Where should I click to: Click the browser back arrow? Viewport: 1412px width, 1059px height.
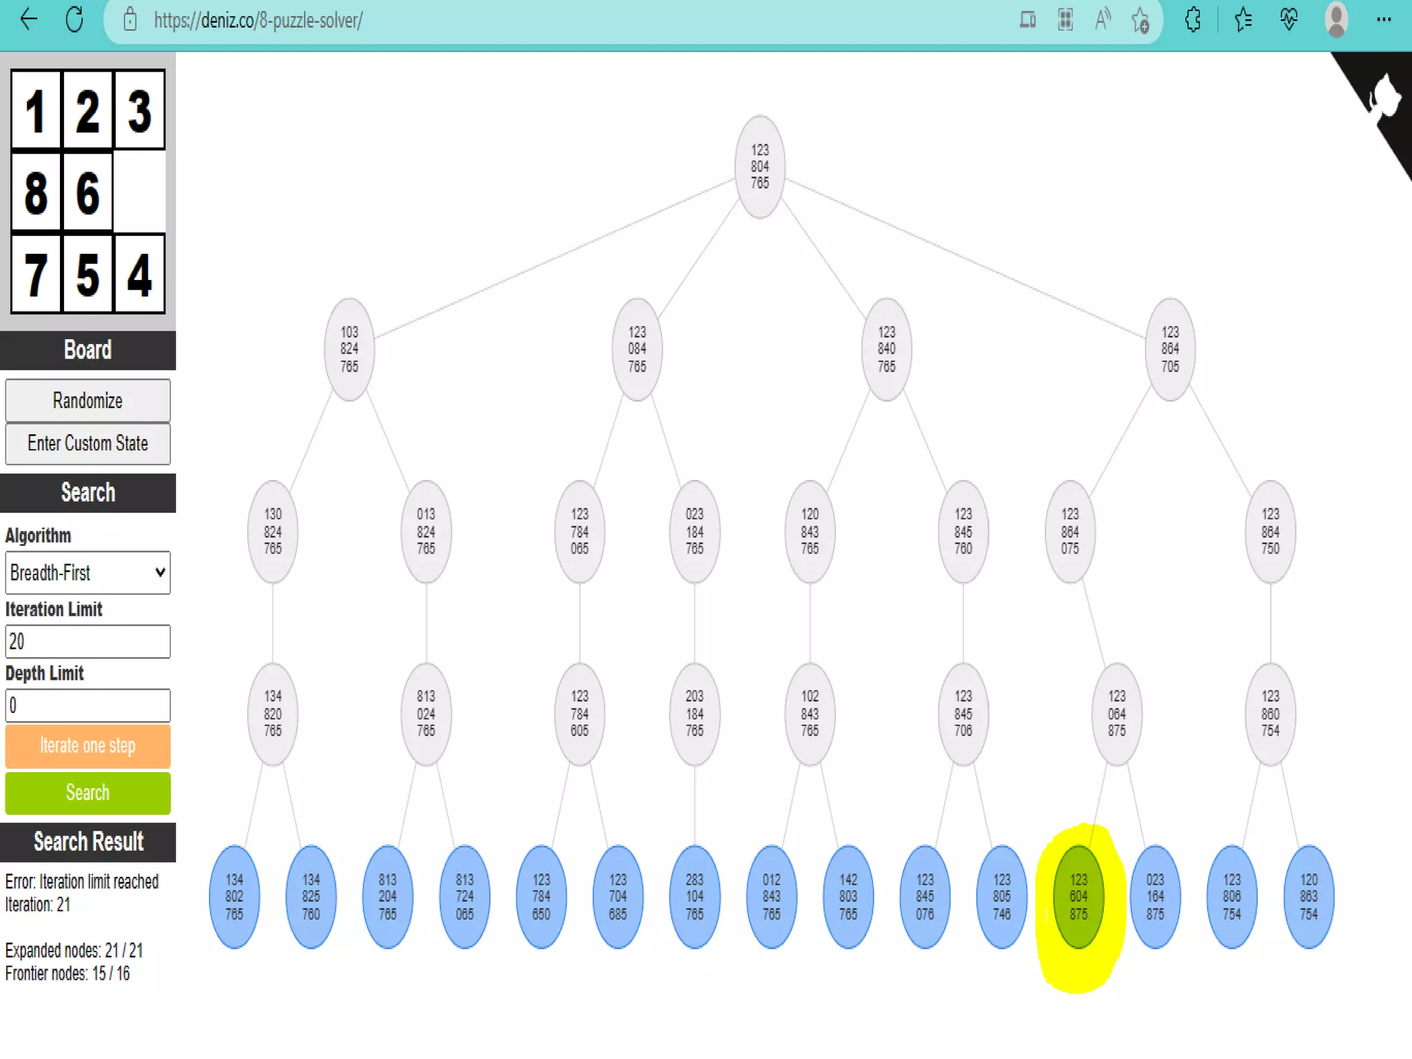(x=28, y=19)
